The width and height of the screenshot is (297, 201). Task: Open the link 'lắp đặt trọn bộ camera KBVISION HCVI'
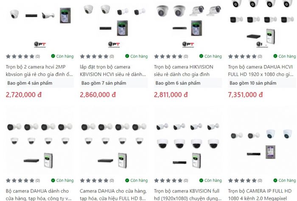(x=113, y=71)
